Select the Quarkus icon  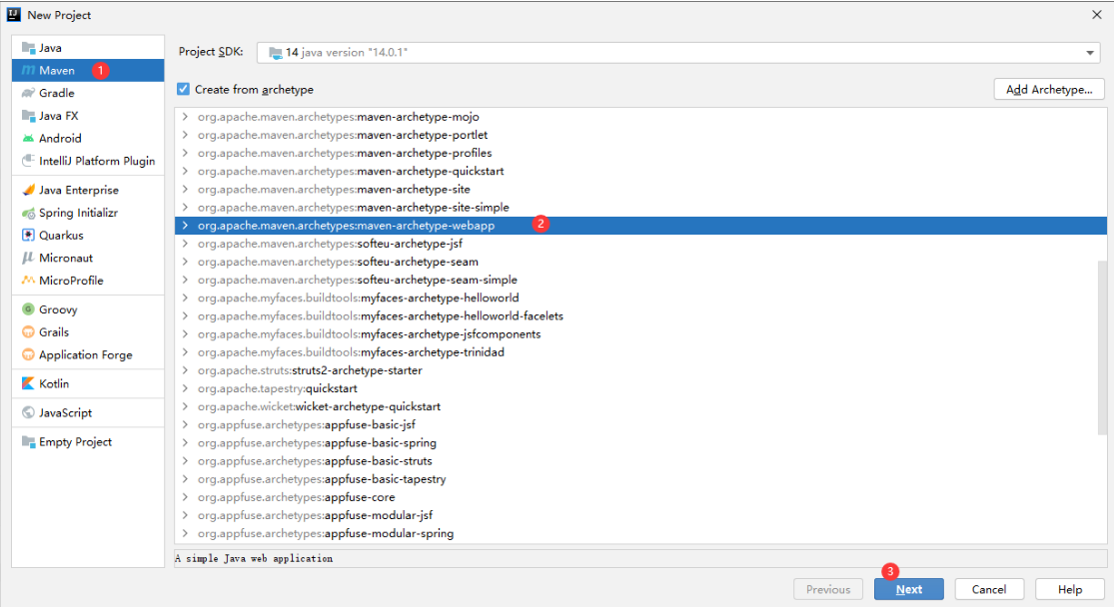pyautogui.click(x=28, y=235)
